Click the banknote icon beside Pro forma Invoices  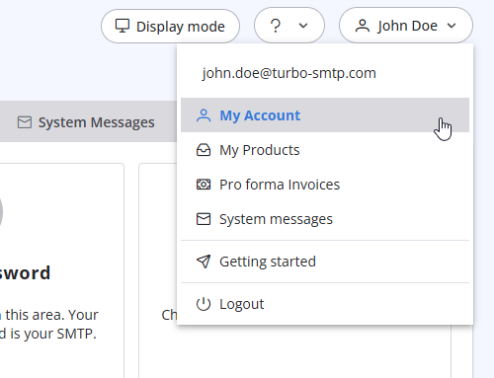click(204, 185)
